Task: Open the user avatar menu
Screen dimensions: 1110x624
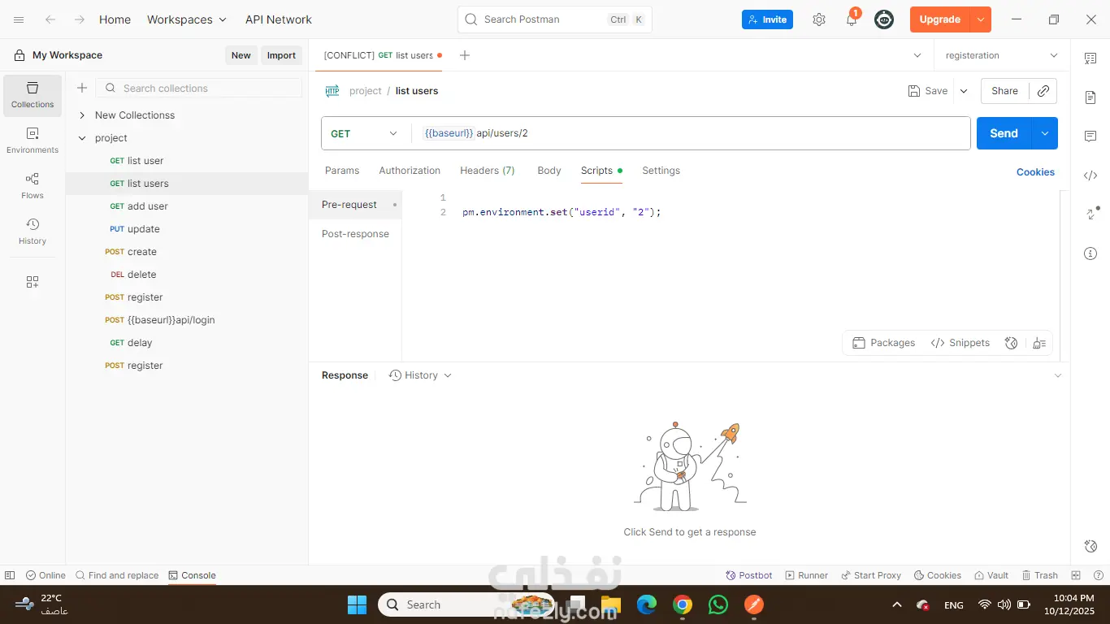Action: (884, 19)
